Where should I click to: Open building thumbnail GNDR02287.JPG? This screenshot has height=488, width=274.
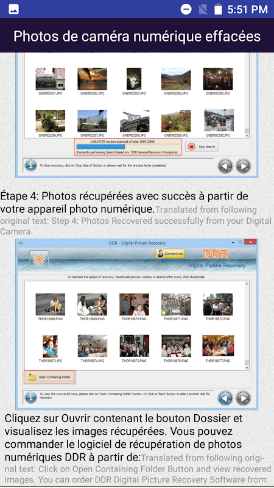click(x=92, y=121)
